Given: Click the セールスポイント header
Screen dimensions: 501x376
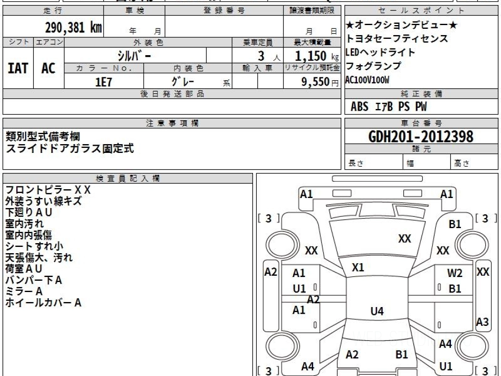Looking at the screenshot, I should (x=422, y=11).
